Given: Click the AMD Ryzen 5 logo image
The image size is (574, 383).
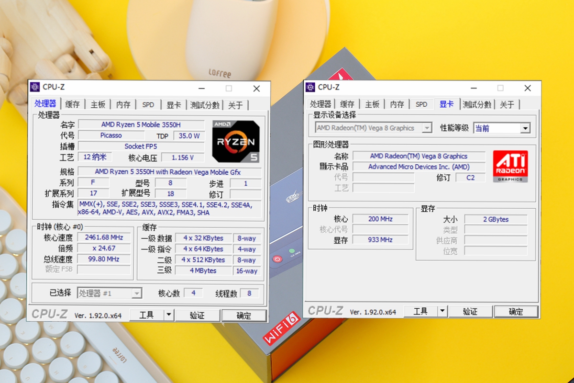Looking at the screenshot, I should tap(236, 140).
